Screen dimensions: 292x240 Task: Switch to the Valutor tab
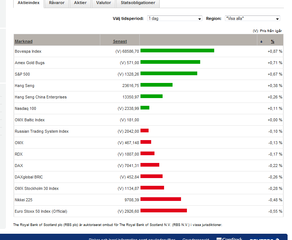click(104, 3)
